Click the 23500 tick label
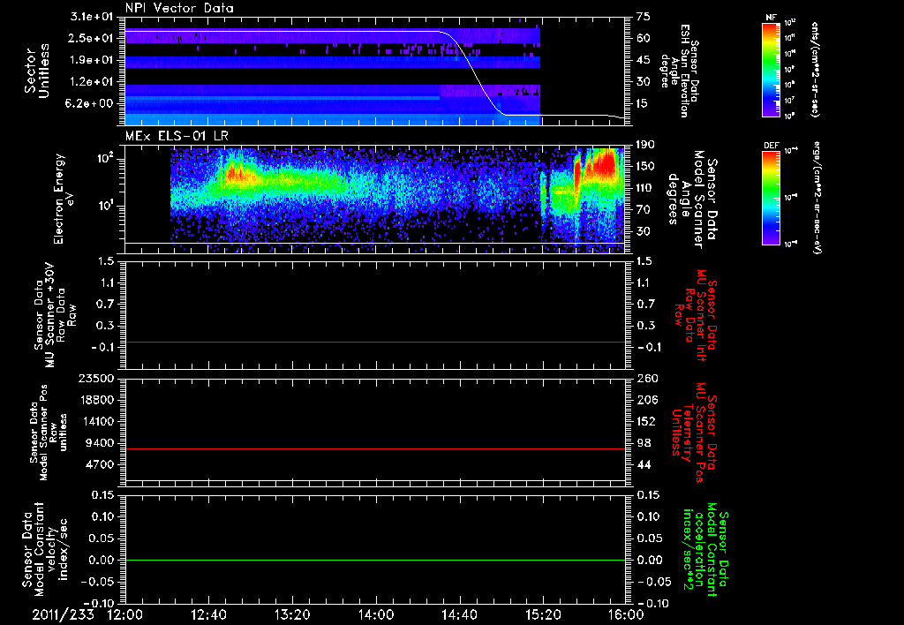The image size is (904, 625). click(98, 379)
